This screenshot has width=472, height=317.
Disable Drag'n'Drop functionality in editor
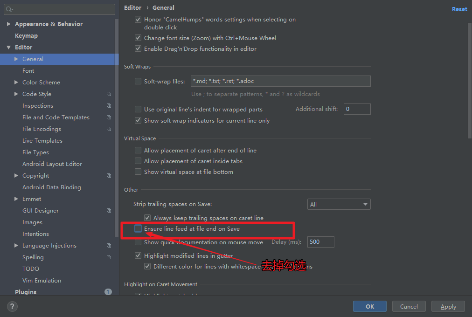(138, 48)
